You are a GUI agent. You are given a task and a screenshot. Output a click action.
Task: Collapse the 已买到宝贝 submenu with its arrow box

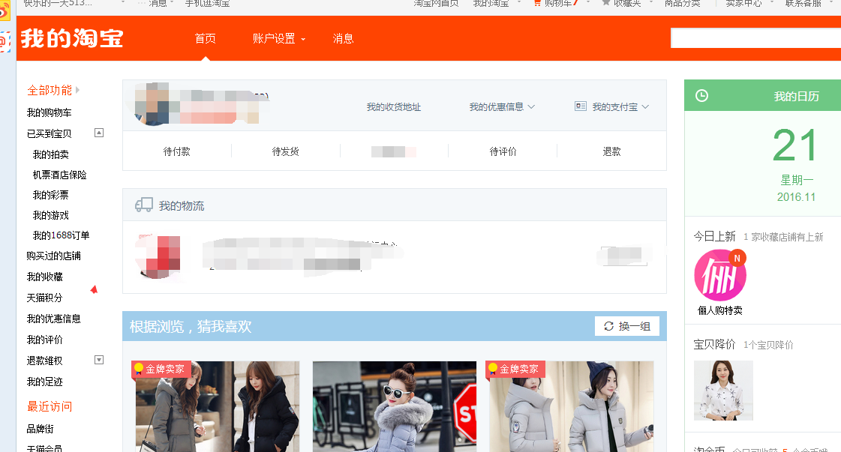pyautogui.click(x=99, y=133)
